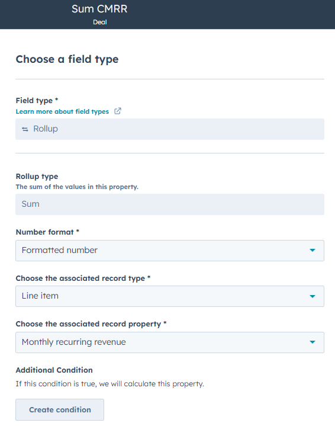Expand the Line item record type dropdown
Viewport: 335px width, 426px height.
coord(170,296)
